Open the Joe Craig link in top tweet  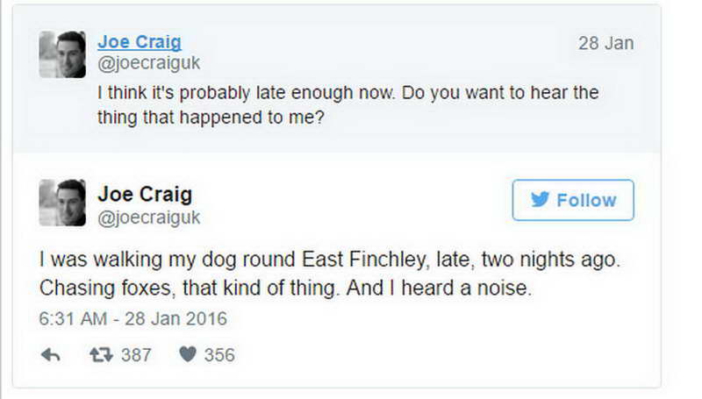pyautogui.click(x=140, y=41)
